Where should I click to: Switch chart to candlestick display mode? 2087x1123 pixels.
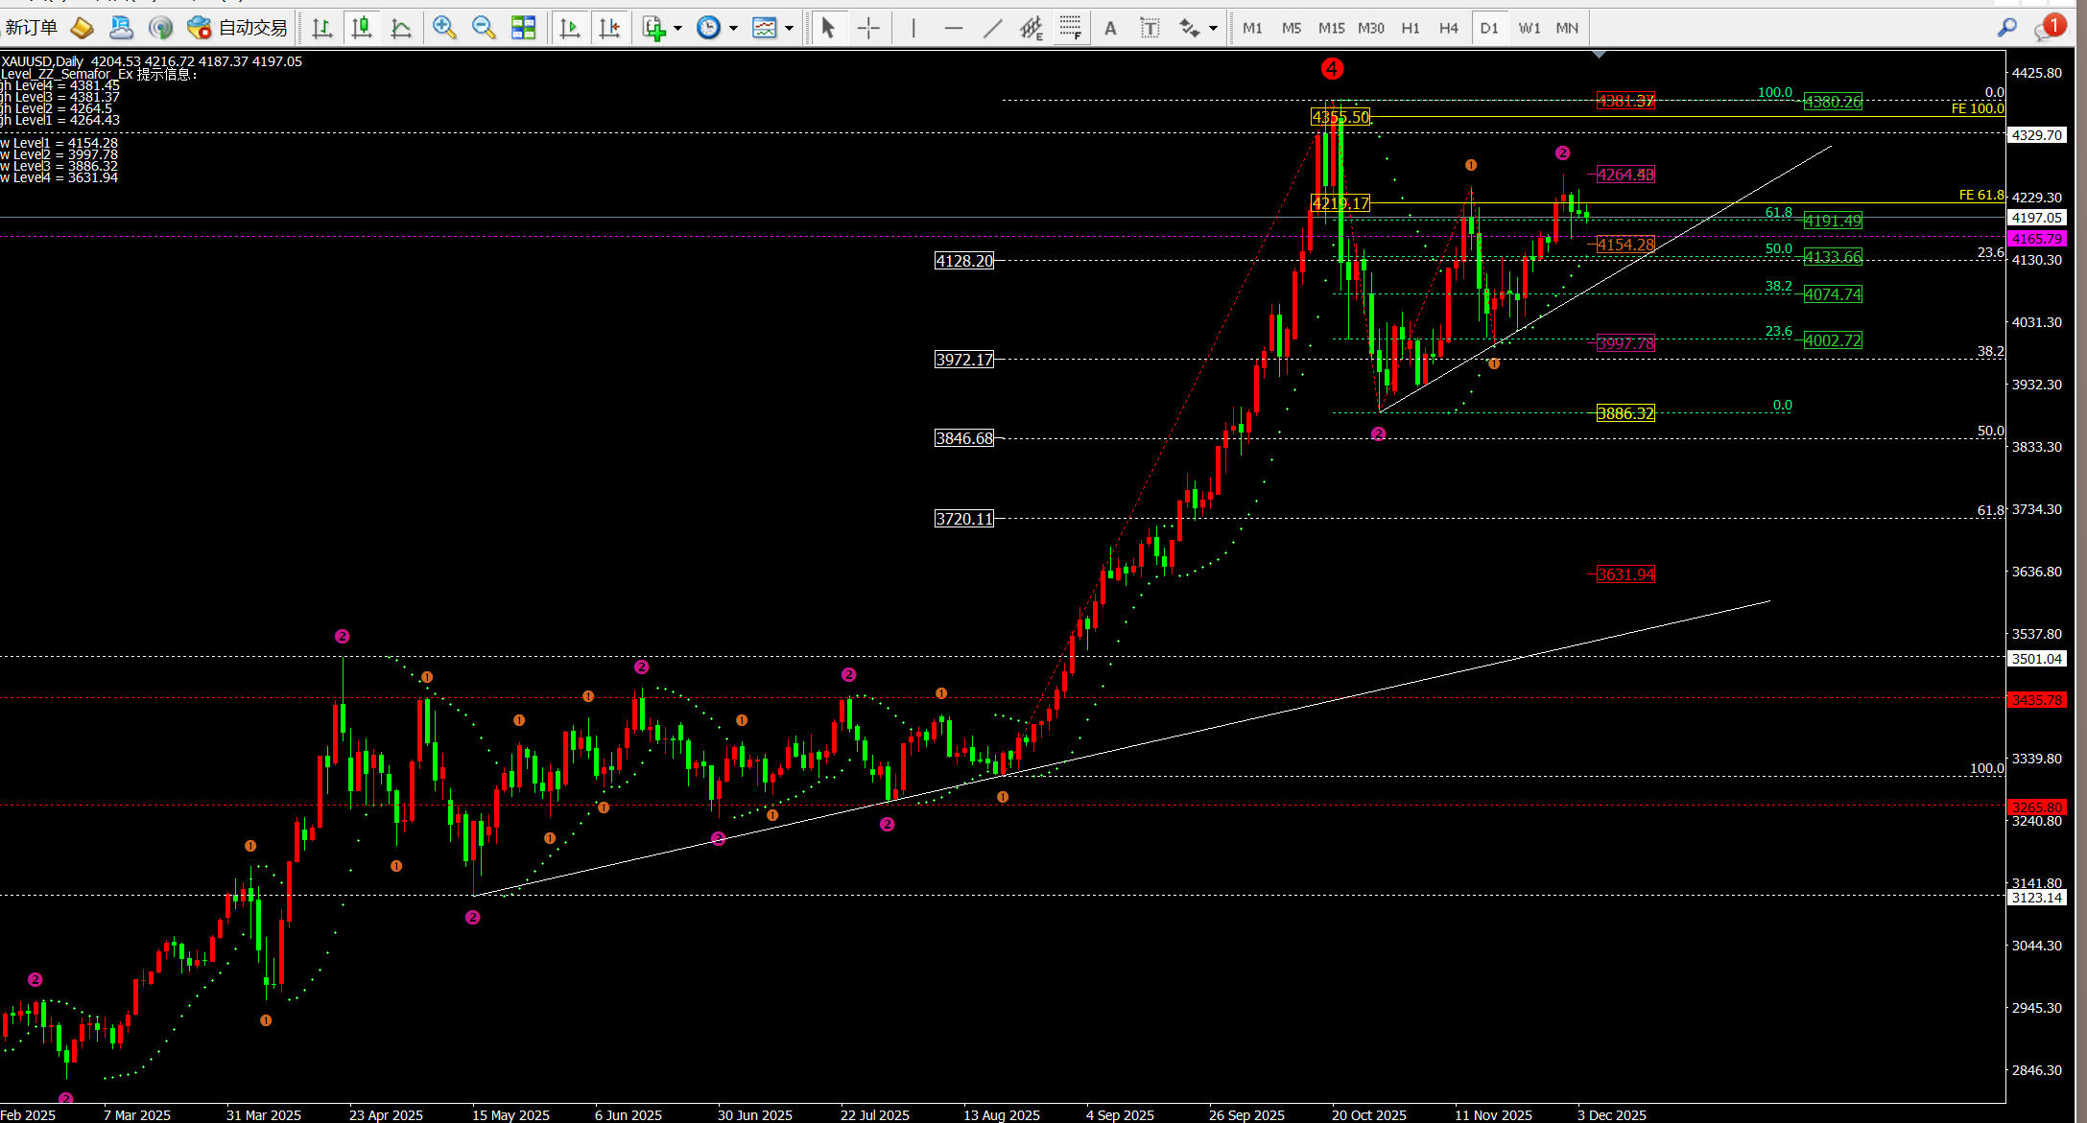[362, 27]
